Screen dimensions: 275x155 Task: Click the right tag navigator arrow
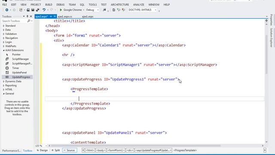[265, 150]
